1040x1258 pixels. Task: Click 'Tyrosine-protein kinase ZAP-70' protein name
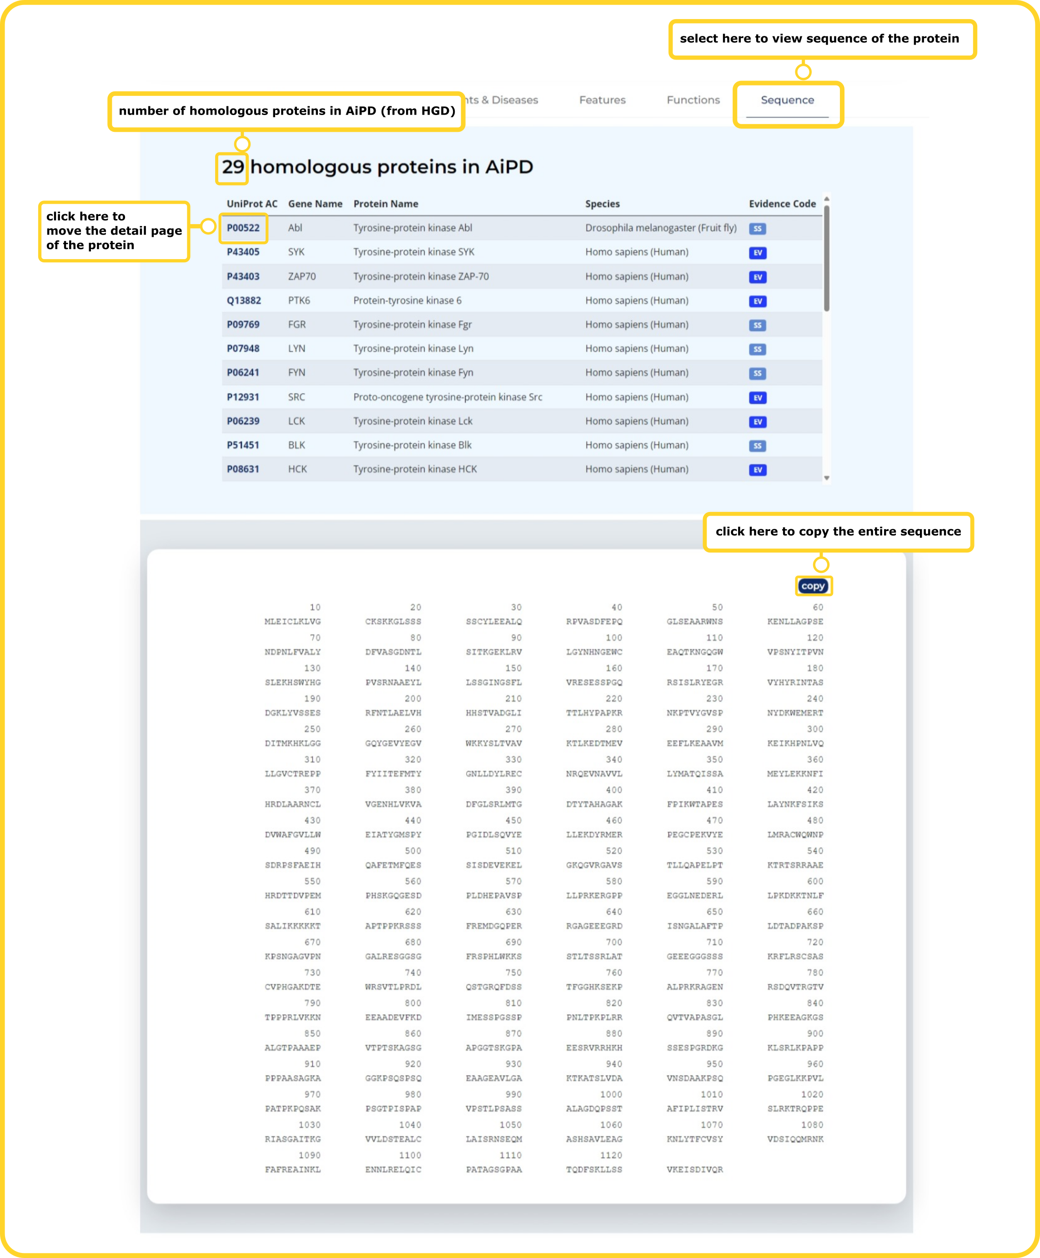pyautogui.click(x=421, y=276)
